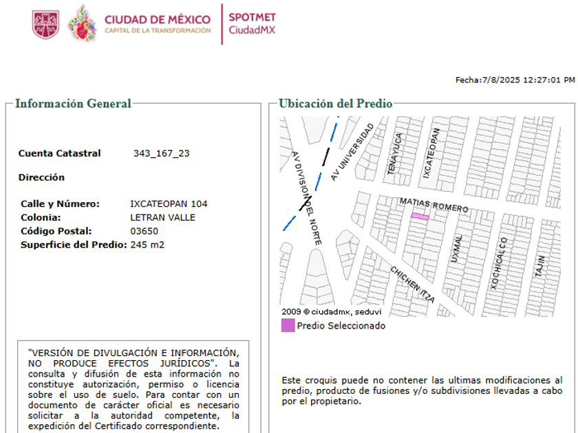This screenshot has height=433, width=578.
Task: Click the CHICHEN ITZA street label on map
Action: coord(412,285)
